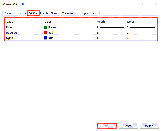Open the Common tab
Image resolution: width=162 pixels, height=131 pixels.
point(9,13)
